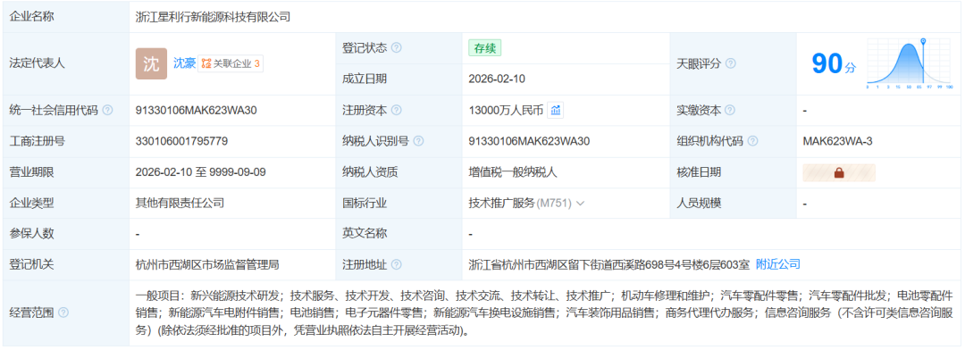The width and height of the screenshot is (965, 350).
Task: Click help icon next to 登记状态
Action: click(397, 48)
